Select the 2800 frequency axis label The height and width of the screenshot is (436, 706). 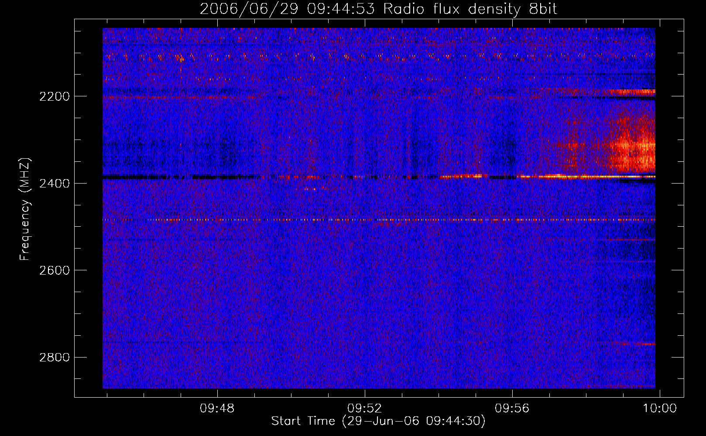54,358
